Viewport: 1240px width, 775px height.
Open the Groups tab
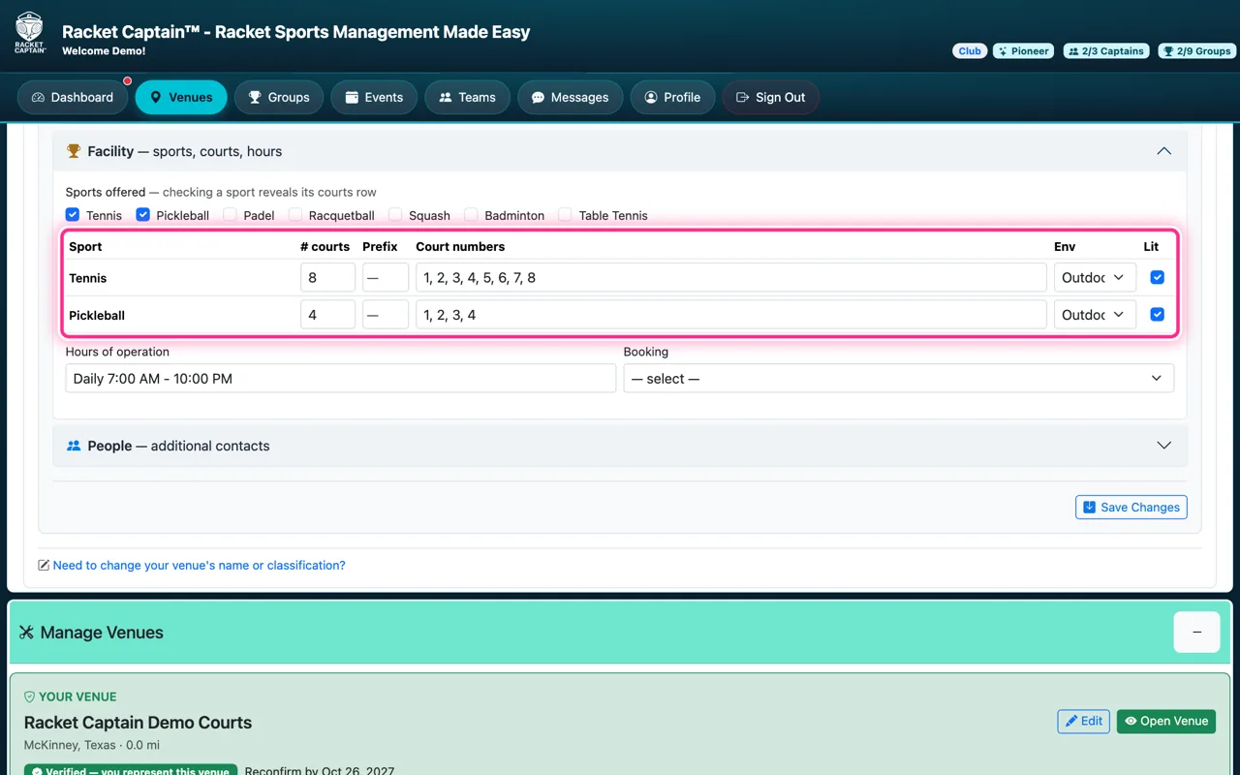tap(279, 98)
